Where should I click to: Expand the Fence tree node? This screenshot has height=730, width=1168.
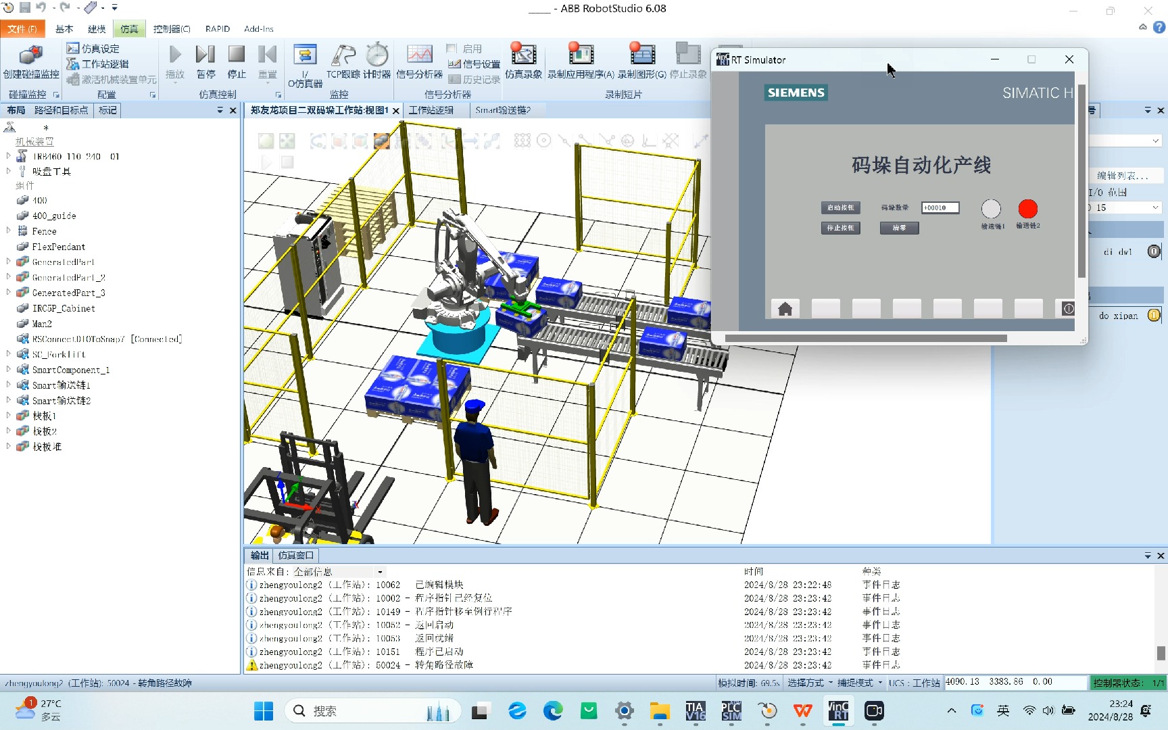point(8,230)
